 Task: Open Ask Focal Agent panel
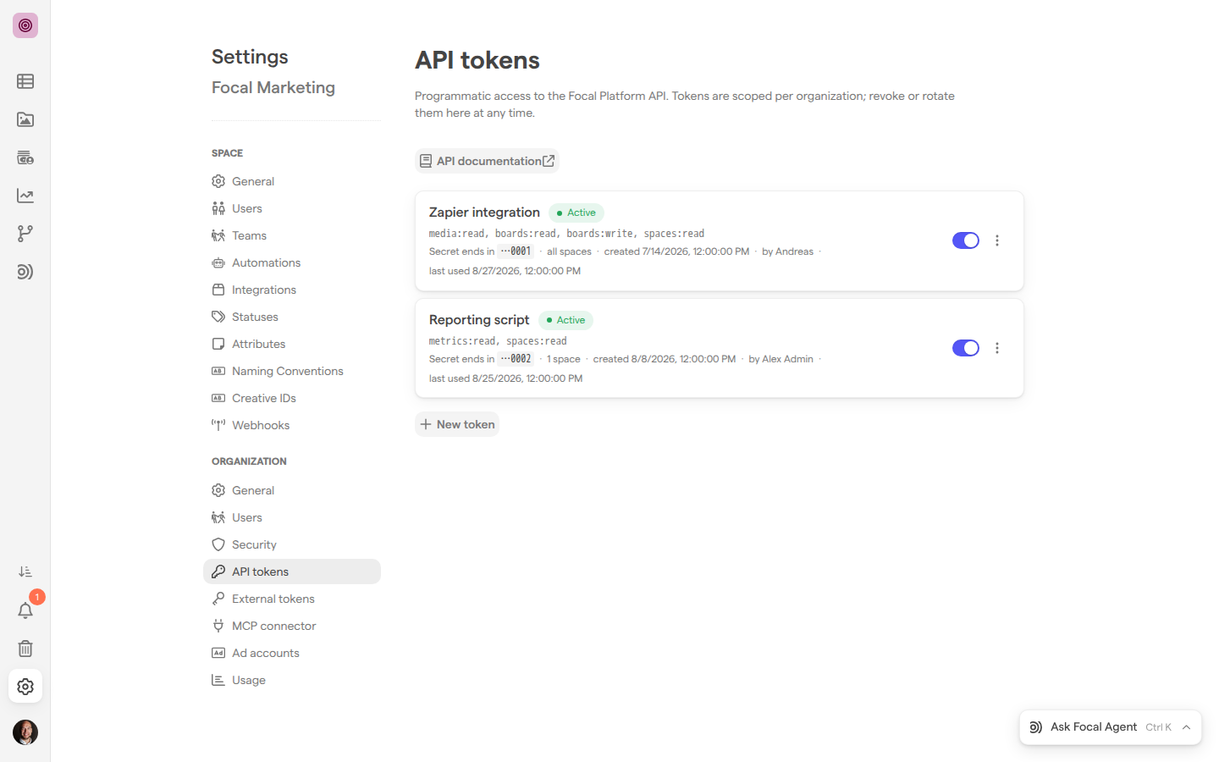pos(1111,727)
